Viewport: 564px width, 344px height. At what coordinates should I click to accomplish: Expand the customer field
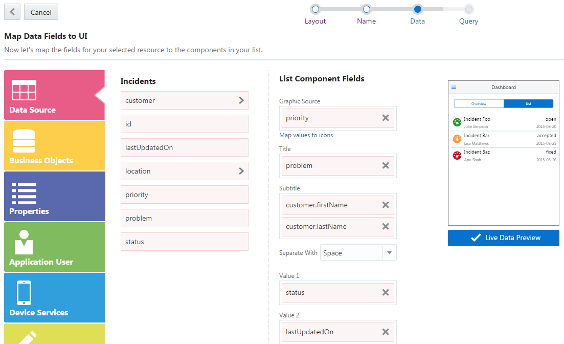click(241, 101)
